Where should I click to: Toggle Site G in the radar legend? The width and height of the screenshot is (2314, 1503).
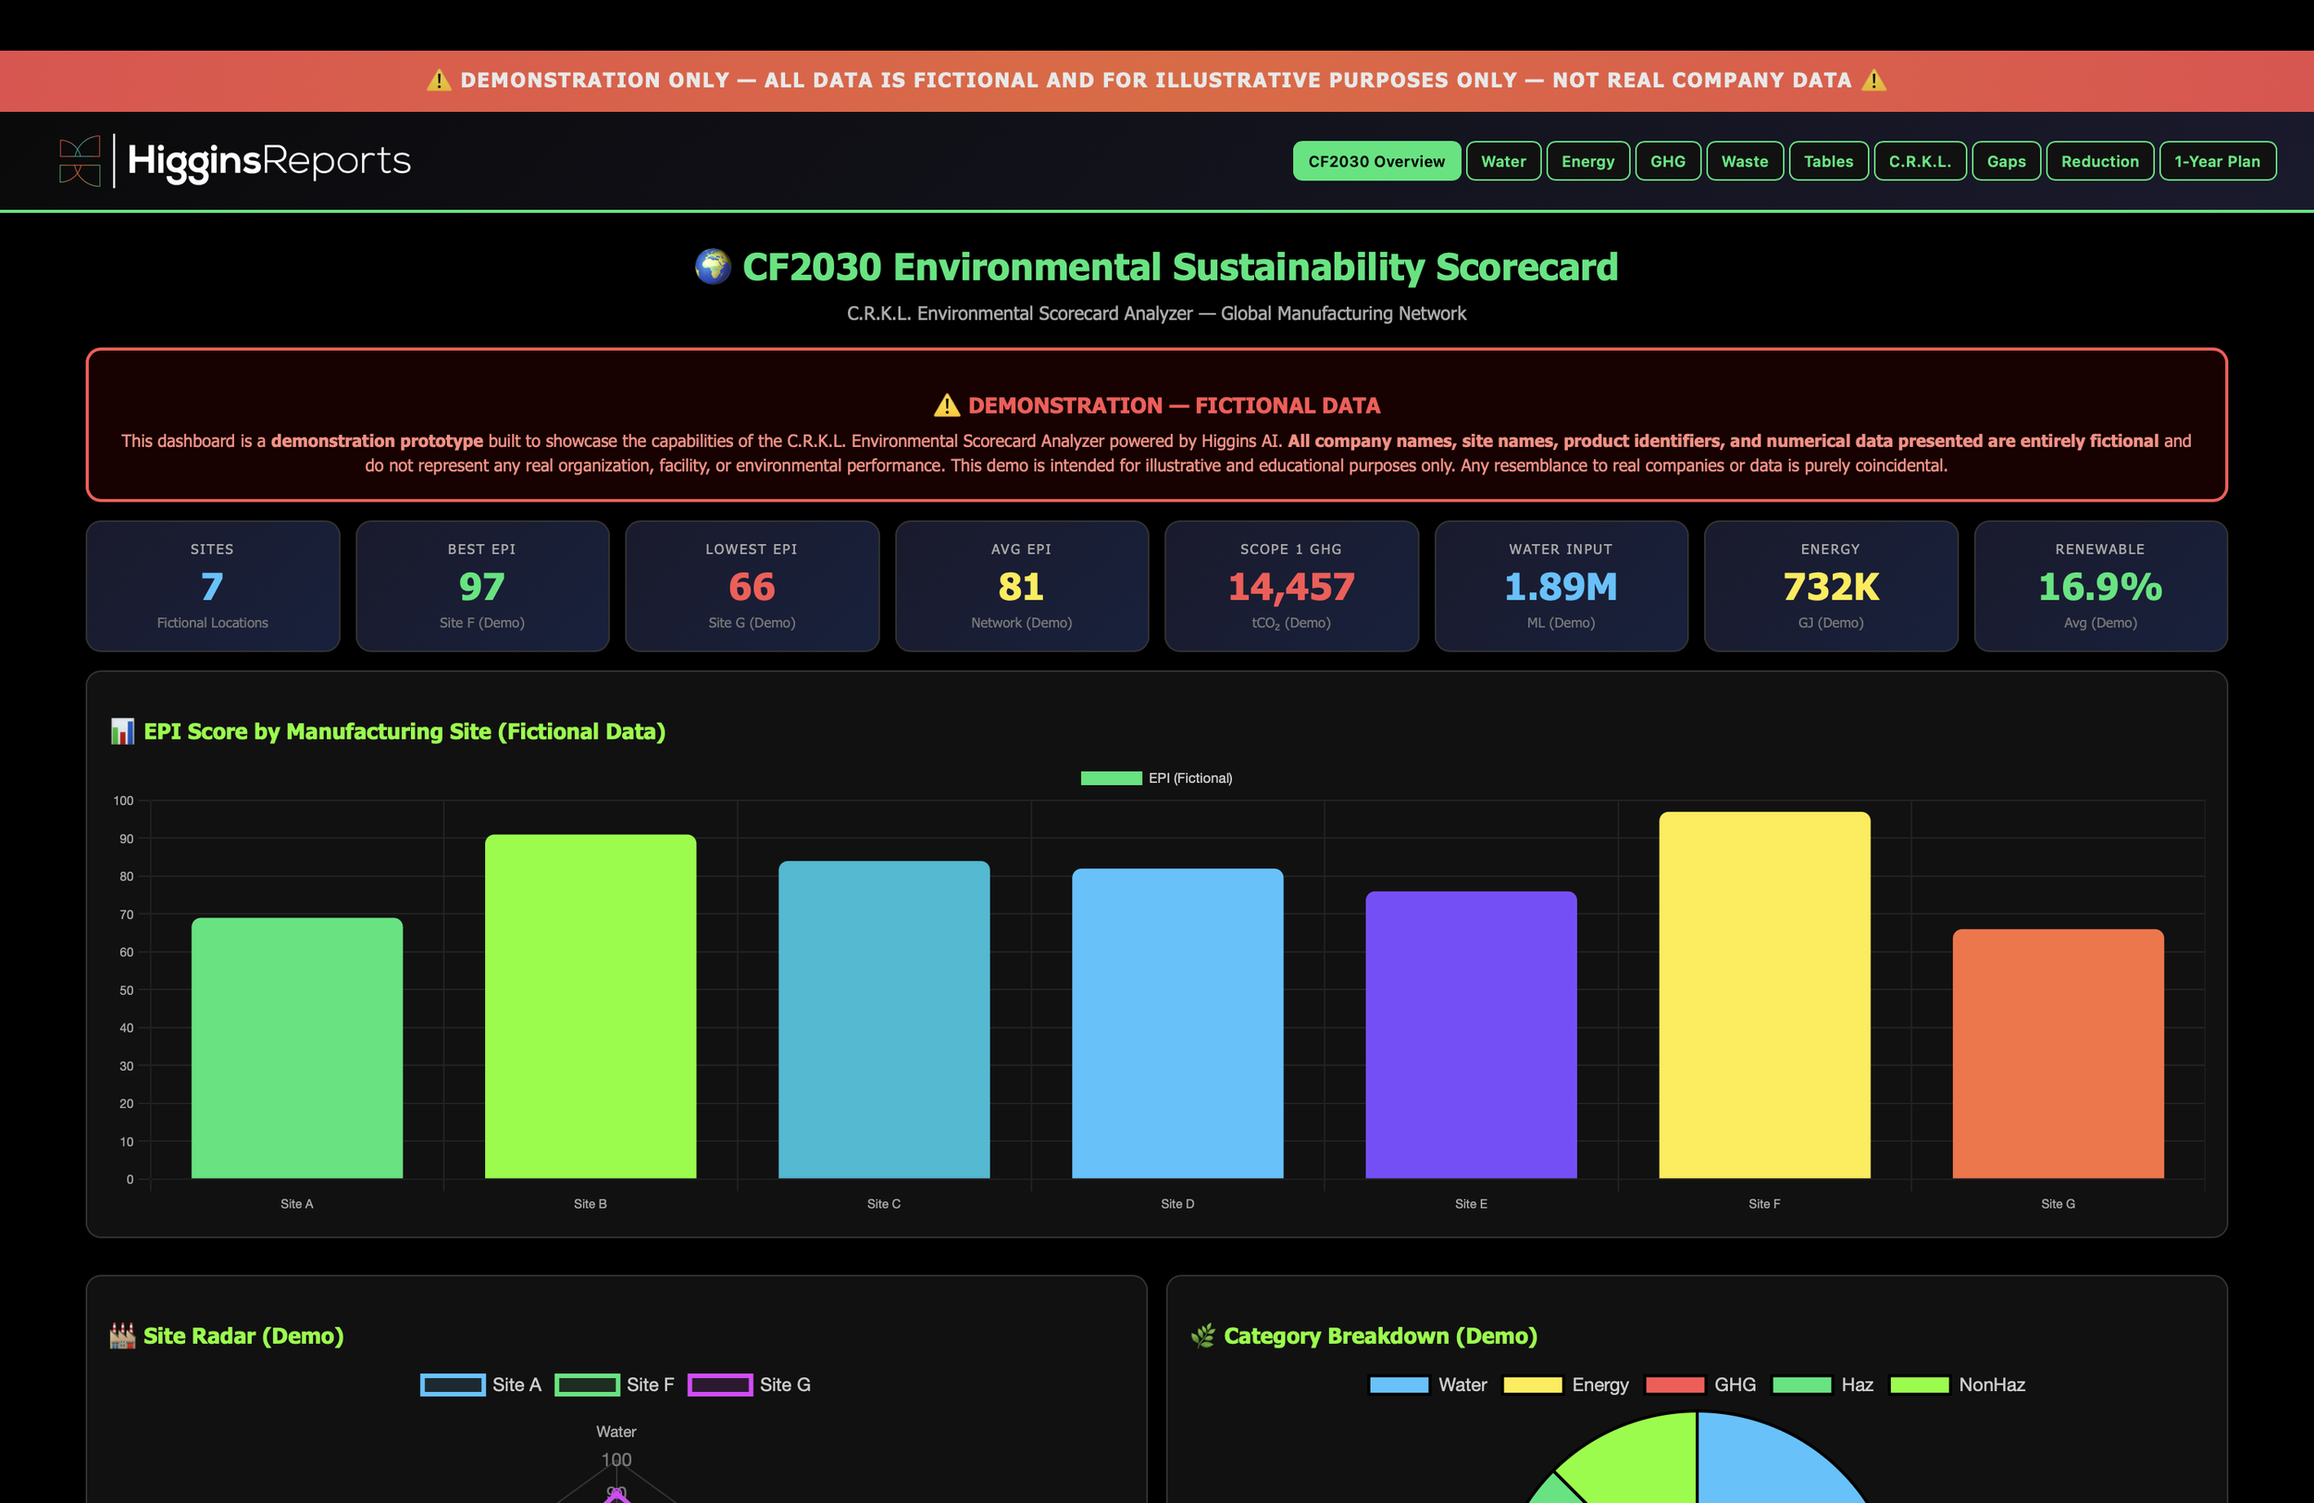tap(749, 1385)
